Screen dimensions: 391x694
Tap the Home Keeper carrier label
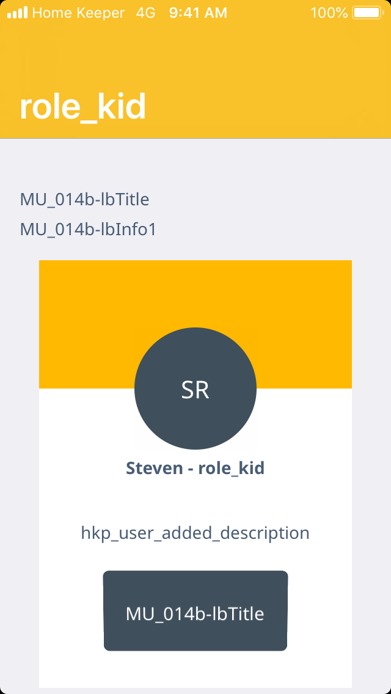[78, 13]
